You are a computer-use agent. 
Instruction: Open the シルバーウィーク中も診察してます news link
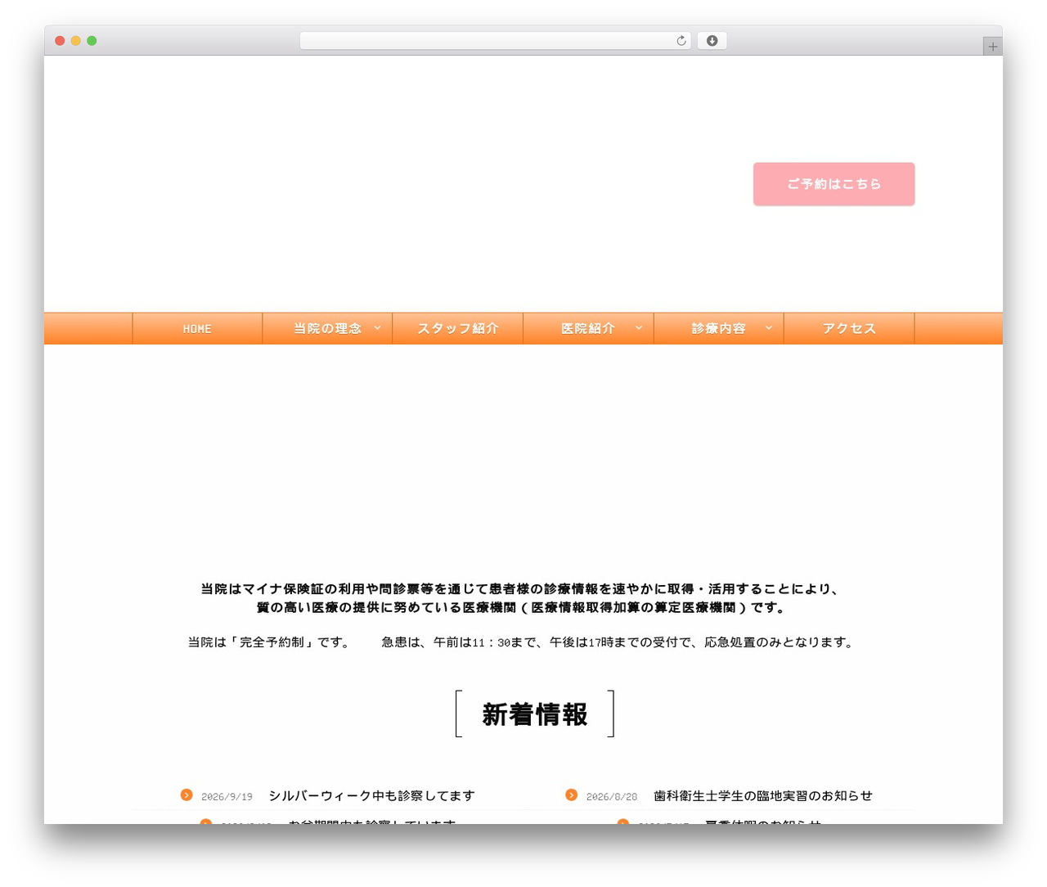click(x=371, y=795)
